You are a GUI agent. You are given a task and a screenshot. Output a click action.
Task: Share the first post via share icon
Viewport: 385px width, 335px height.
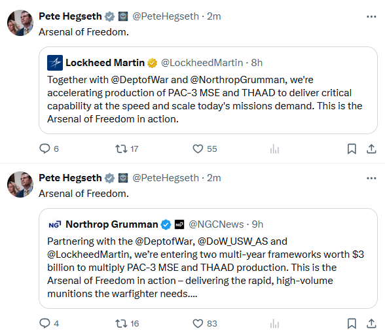point(371,149)
